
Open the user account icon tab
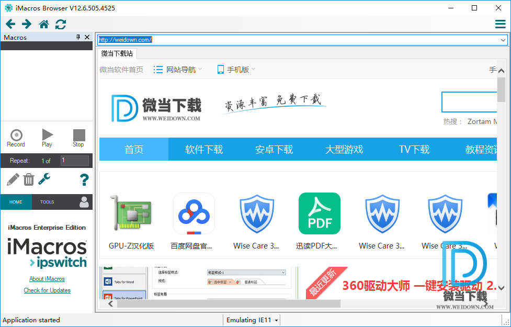click(x=84, y=202)
